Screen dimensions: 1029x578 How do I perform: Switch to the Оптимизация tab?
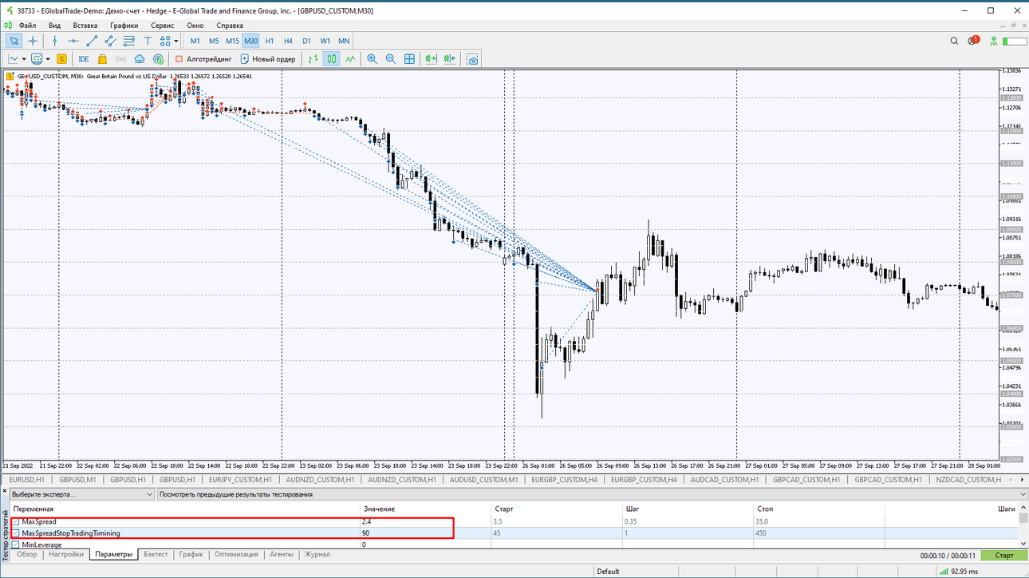236,554
